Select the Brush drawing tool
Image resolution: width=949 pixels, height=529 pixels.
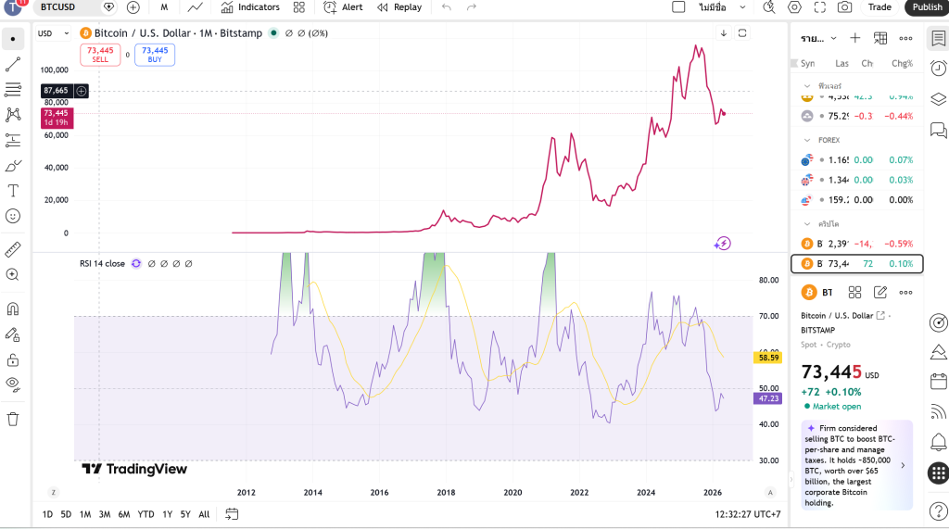pyautogui.click(x=13, y=166)
